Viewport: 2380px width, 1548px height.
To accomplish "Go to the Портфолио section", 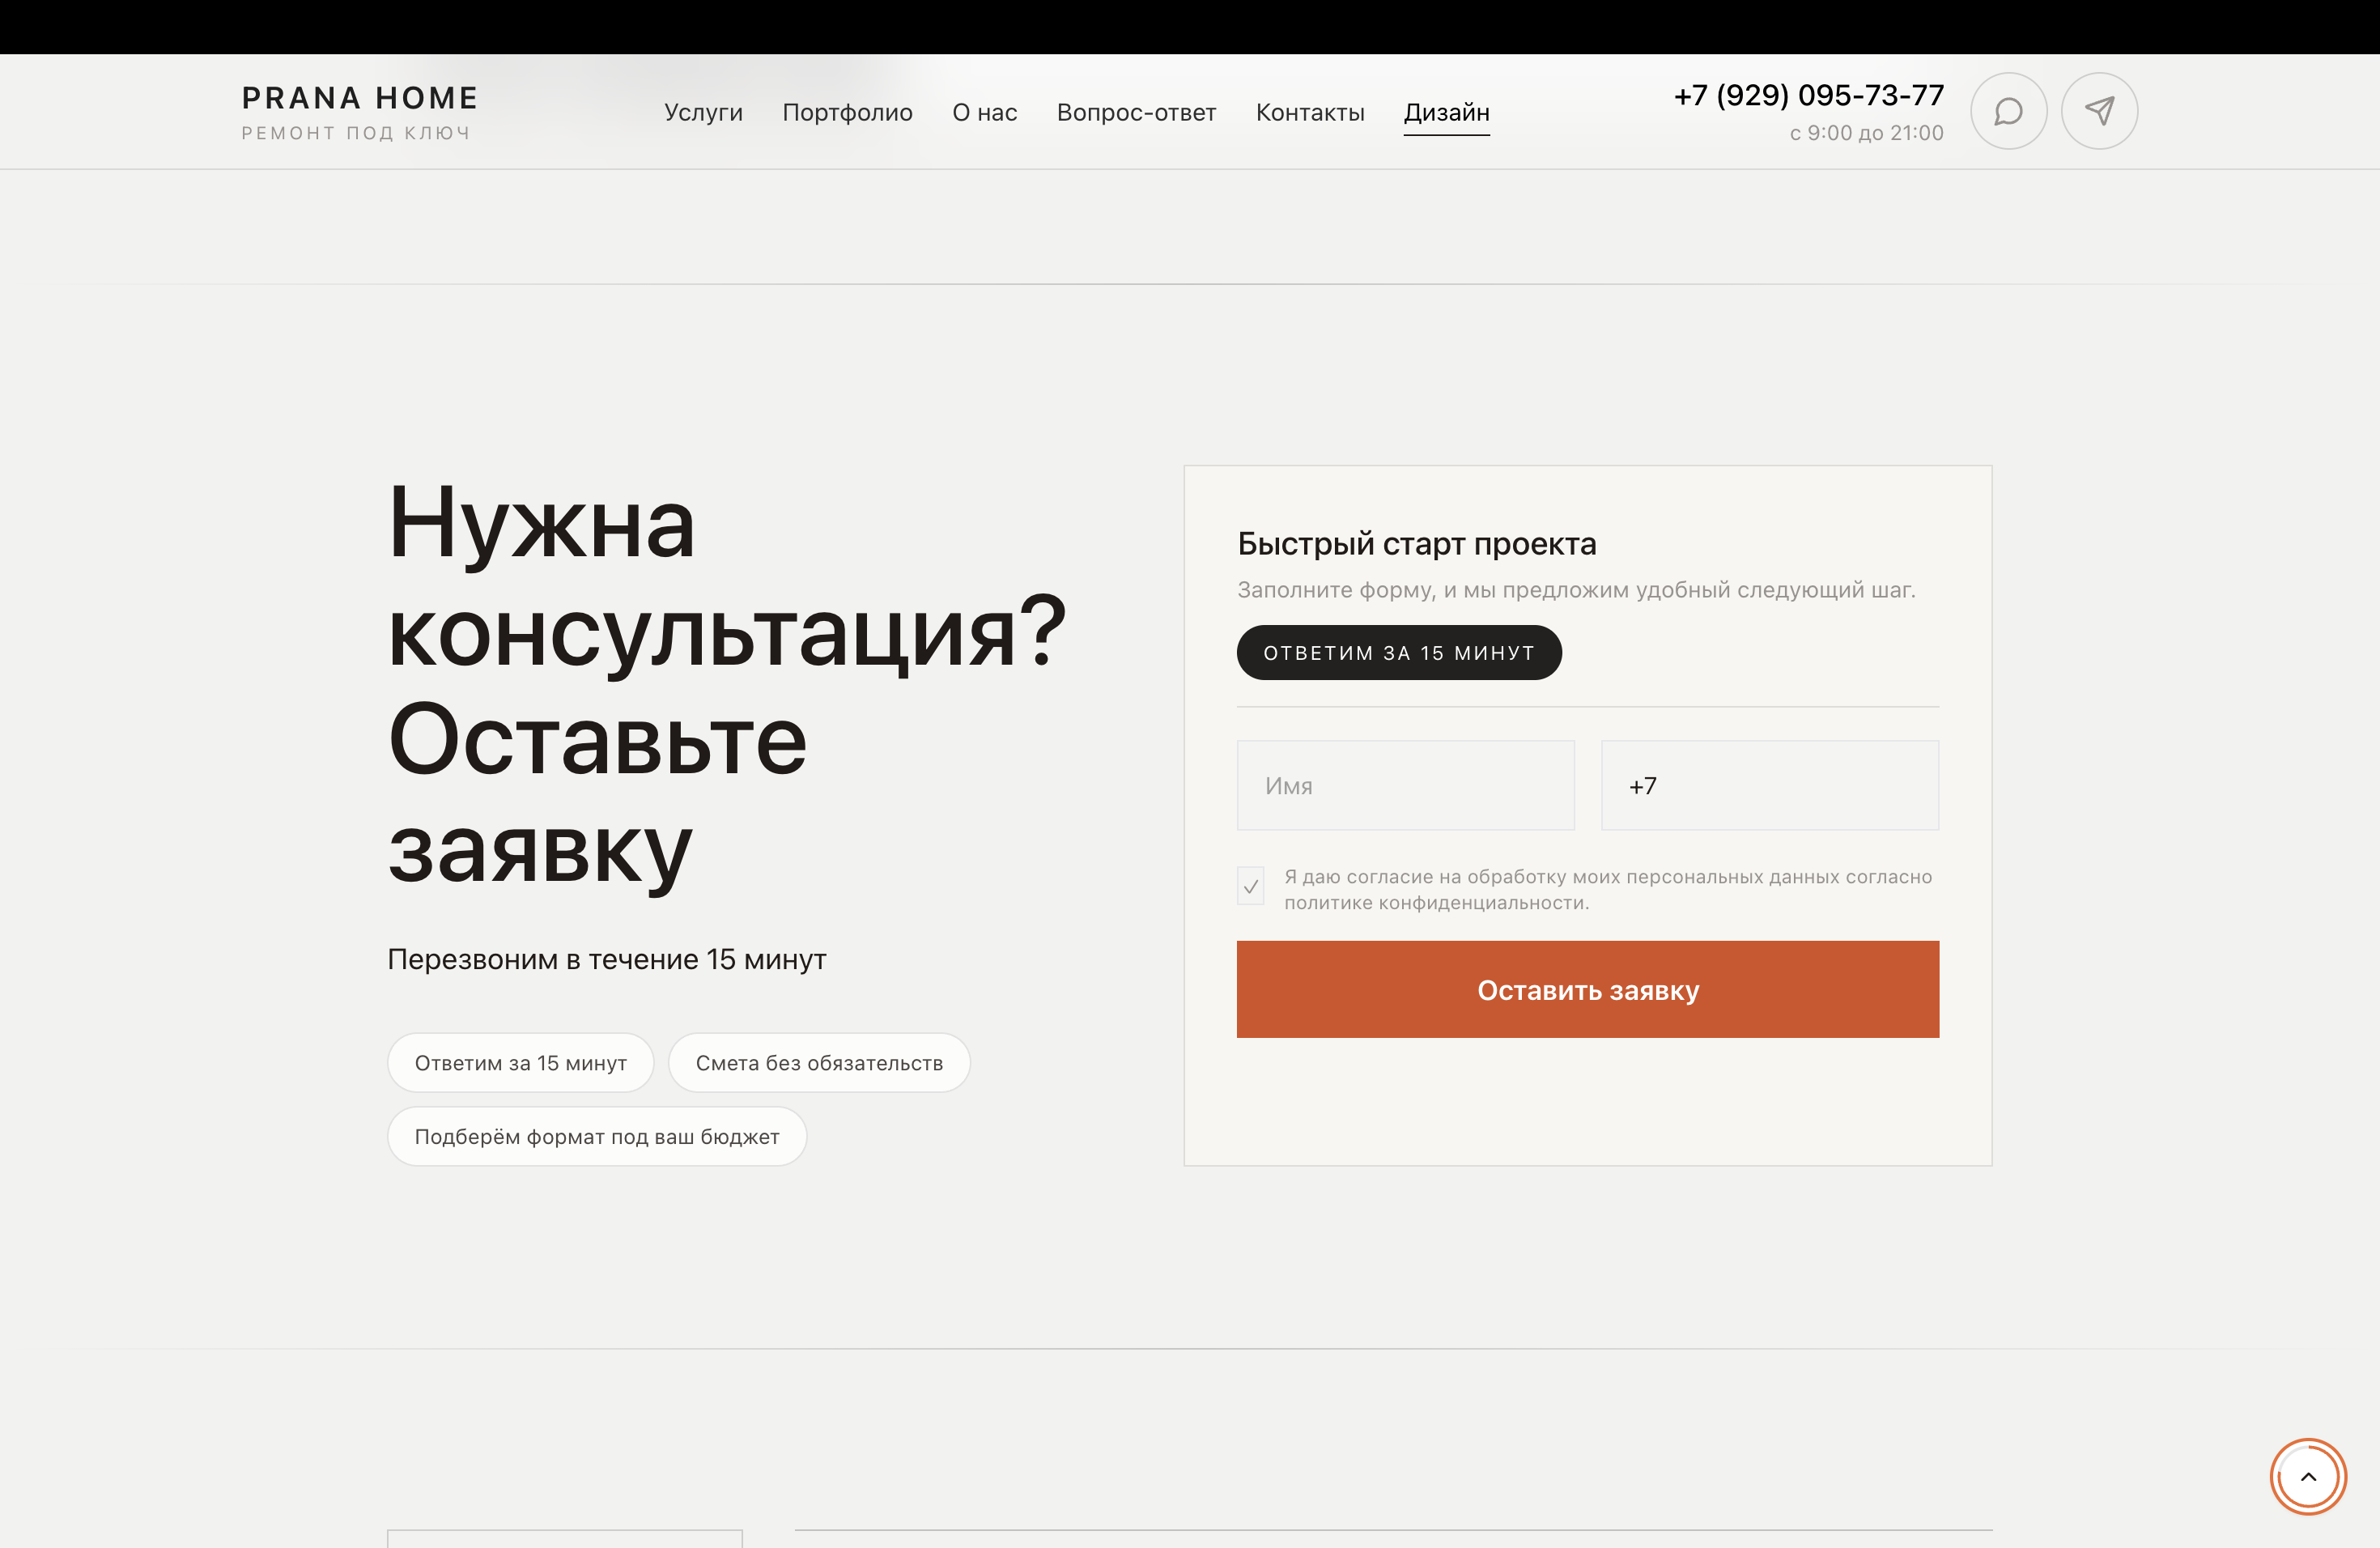I will click(847, 112).
